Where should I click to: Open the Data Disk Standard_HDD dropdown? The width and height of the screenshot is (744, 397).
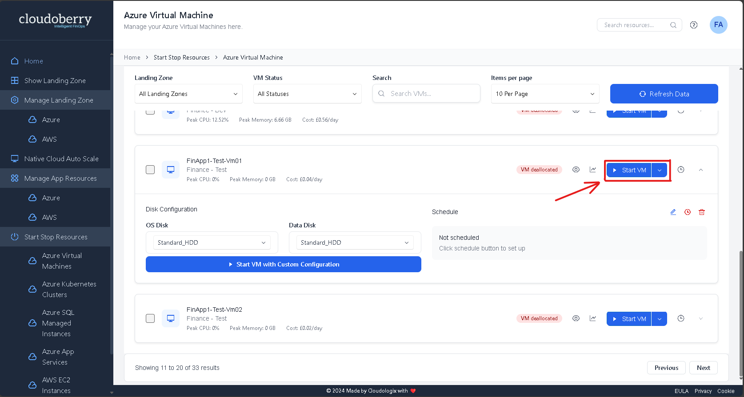[x=355, y=242]
